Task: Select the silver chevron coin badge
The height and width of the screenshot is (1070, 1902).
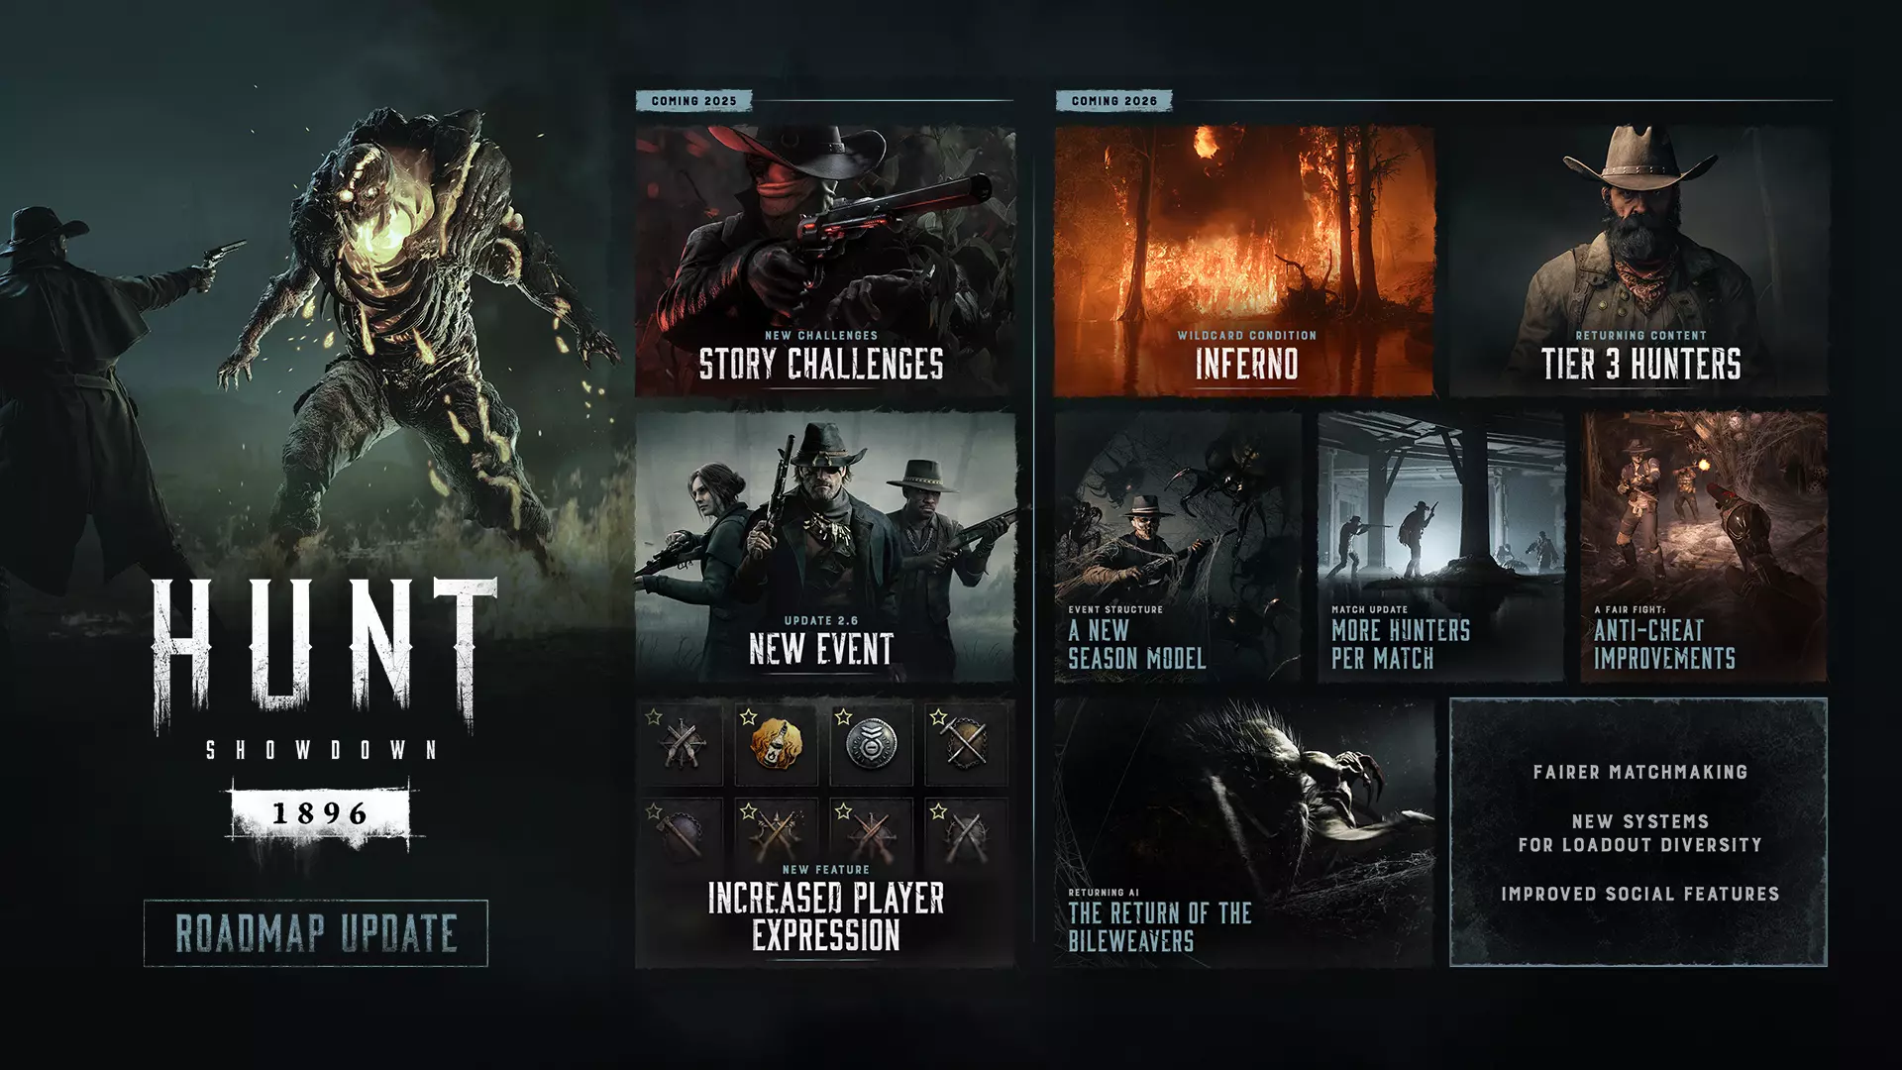Action: pos(871,744)
